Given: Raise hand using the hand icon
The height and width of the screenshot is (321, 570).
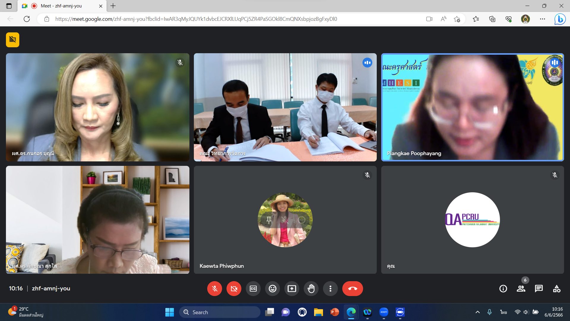Looking at the screenshot, I should pyautogui.click(x=311, y=289).
